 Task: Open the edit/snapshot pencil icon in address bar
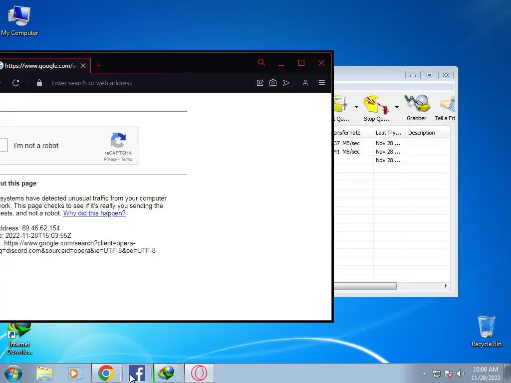[x=259, y=83]
